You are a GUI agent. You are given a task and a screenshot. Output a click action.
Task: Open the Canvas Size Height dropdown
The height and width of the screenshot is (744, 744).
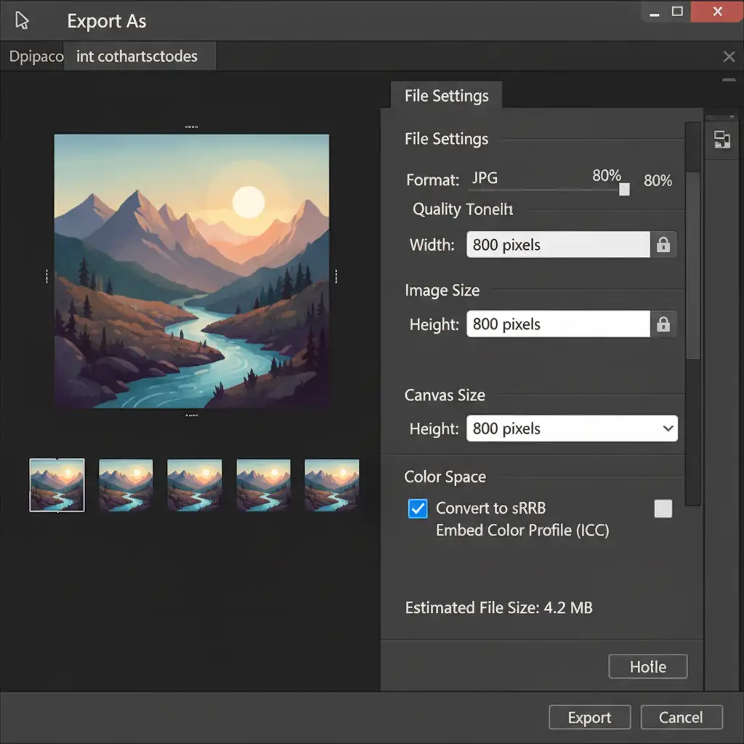click(x=570, y=429)
